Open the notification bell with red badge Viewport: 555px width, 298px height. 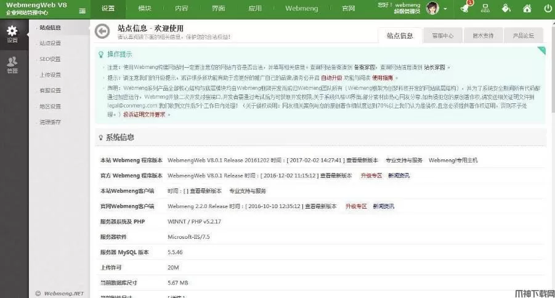pos(464,9)
